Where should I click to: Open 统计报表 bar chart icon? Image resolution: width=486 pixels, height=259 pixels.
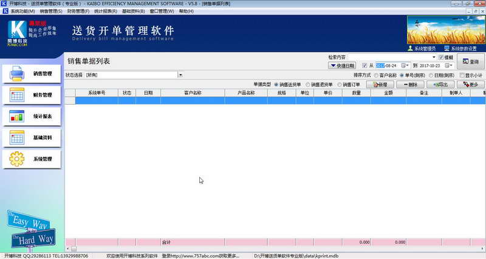[17, 116]
